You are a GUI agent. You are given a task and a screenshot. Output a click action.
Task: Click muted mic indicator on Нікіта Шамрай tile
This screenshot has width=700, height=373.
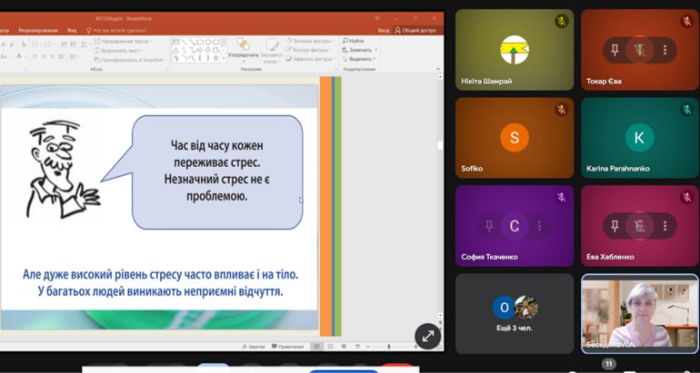coord(561,21)
